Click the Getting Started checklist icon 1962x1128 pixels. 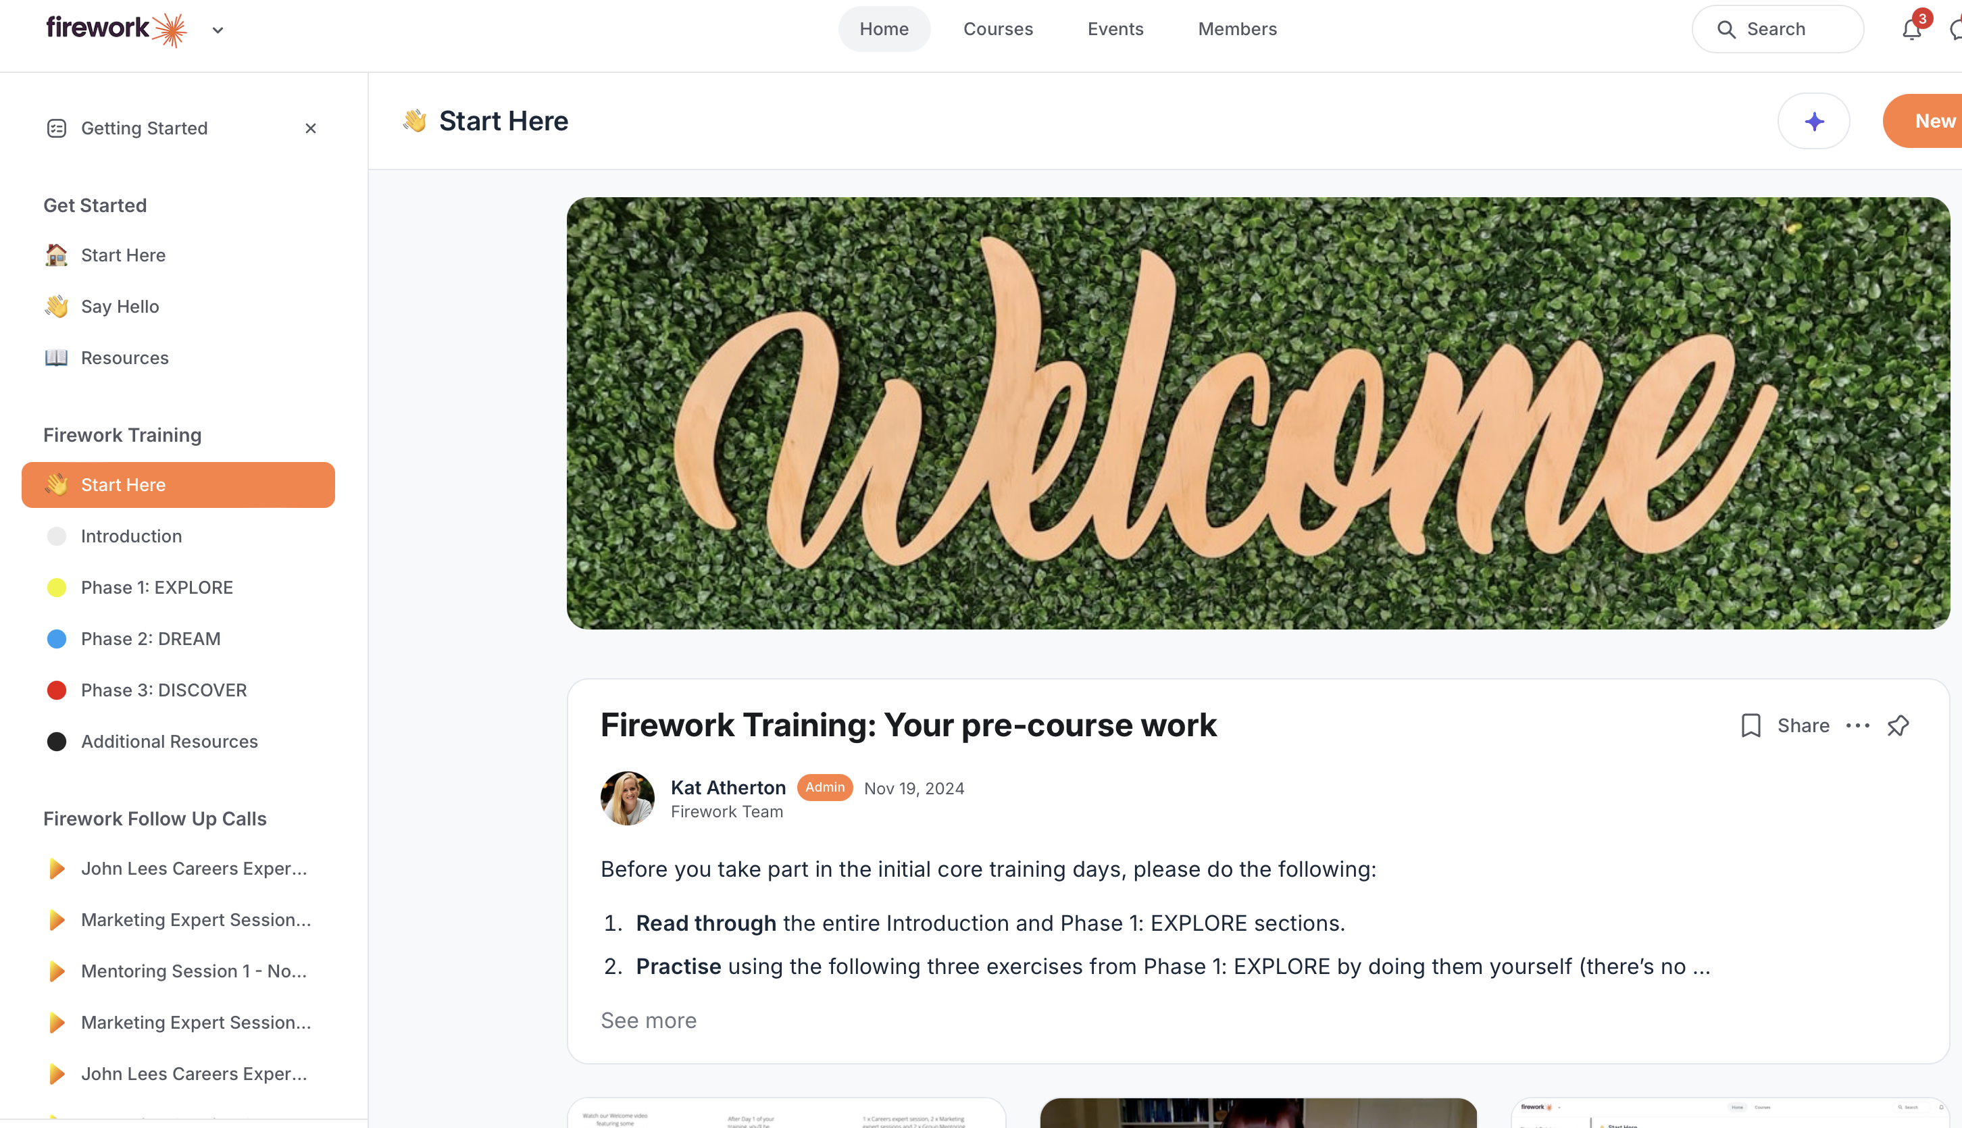click(57, 128)
